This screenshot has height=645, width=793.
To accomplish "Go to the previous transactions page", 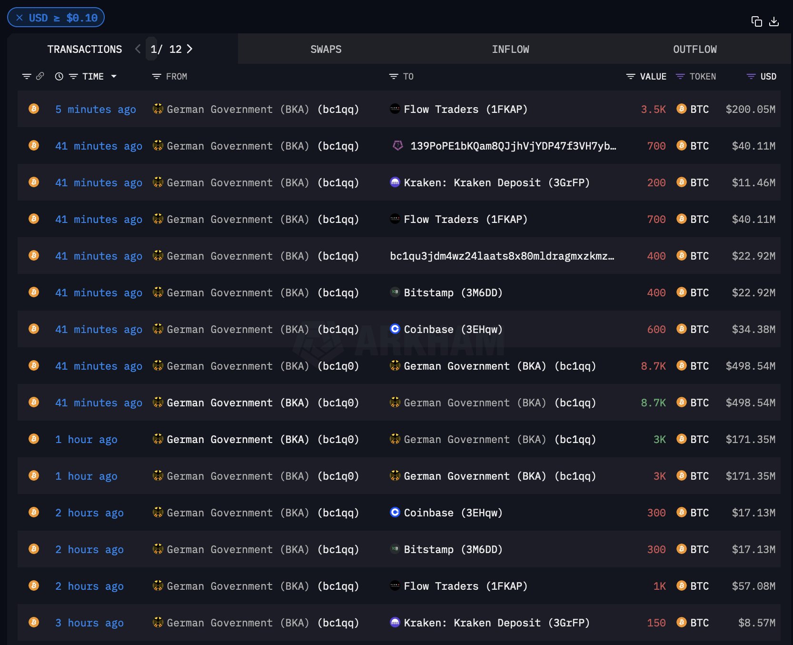I will (138, 49).
